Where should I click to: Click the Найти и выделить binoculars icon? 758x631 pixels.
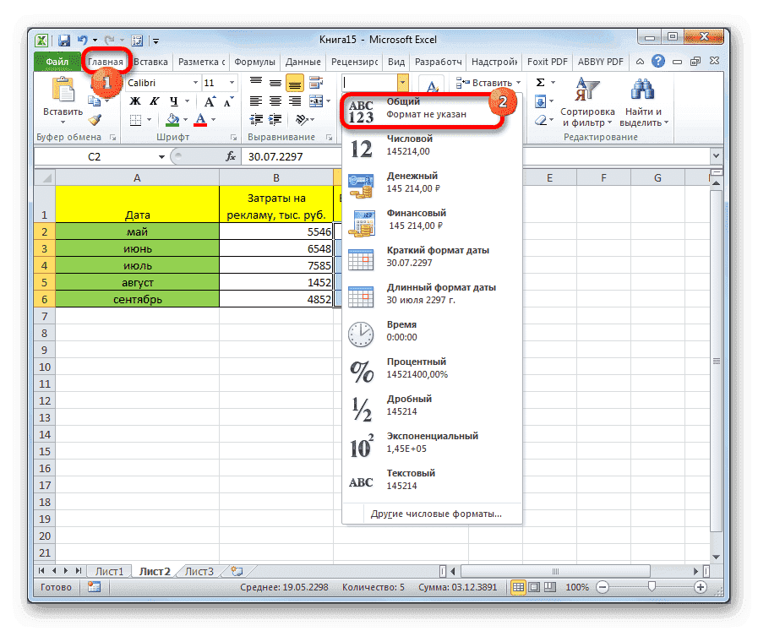[642, 89]
